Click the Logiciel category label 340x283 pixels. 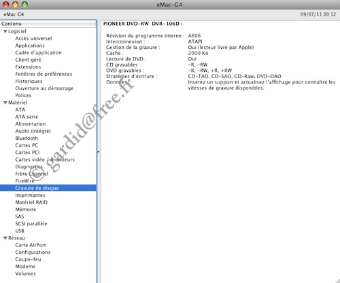(x=17, y=31)
